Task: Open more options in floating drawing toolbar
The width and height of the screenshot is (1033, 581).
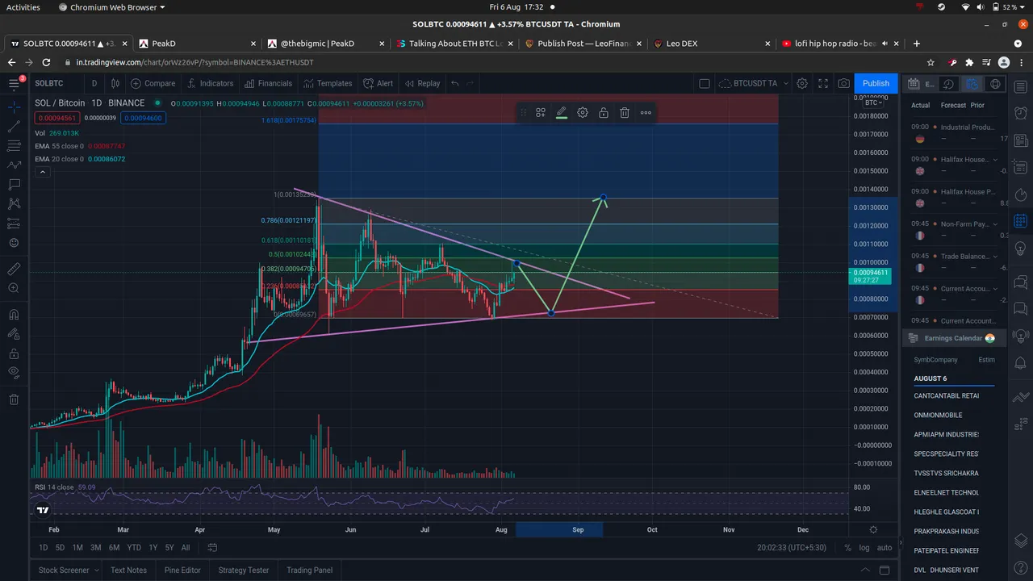Action: tap(646, 113)
